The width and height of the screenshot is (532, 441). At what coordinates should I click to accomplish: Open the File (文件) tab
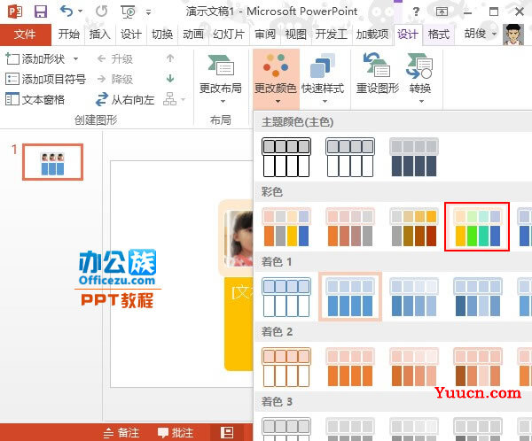pyautogui.click(x=26, y=35)
